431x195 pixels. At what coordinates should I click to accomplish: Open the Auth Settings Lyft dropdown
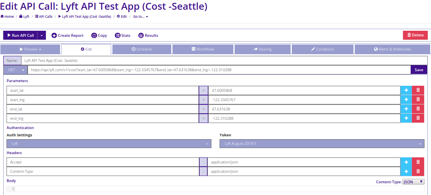tap(109, 144)
